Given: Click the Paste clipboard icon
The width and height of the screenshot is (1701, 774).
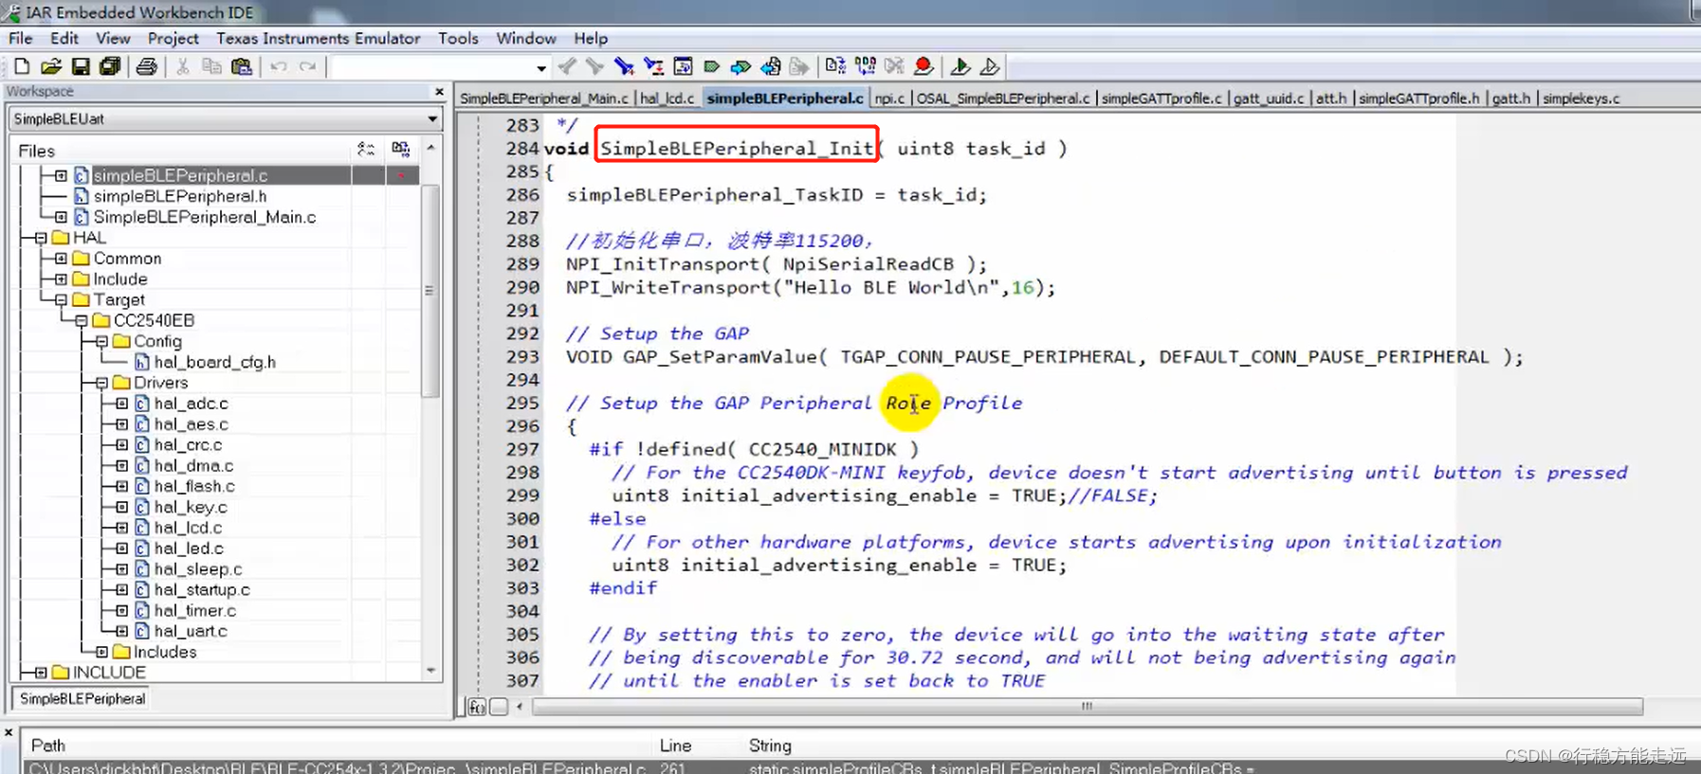Looking at the screenshot, I should click(x=242, y=66).
